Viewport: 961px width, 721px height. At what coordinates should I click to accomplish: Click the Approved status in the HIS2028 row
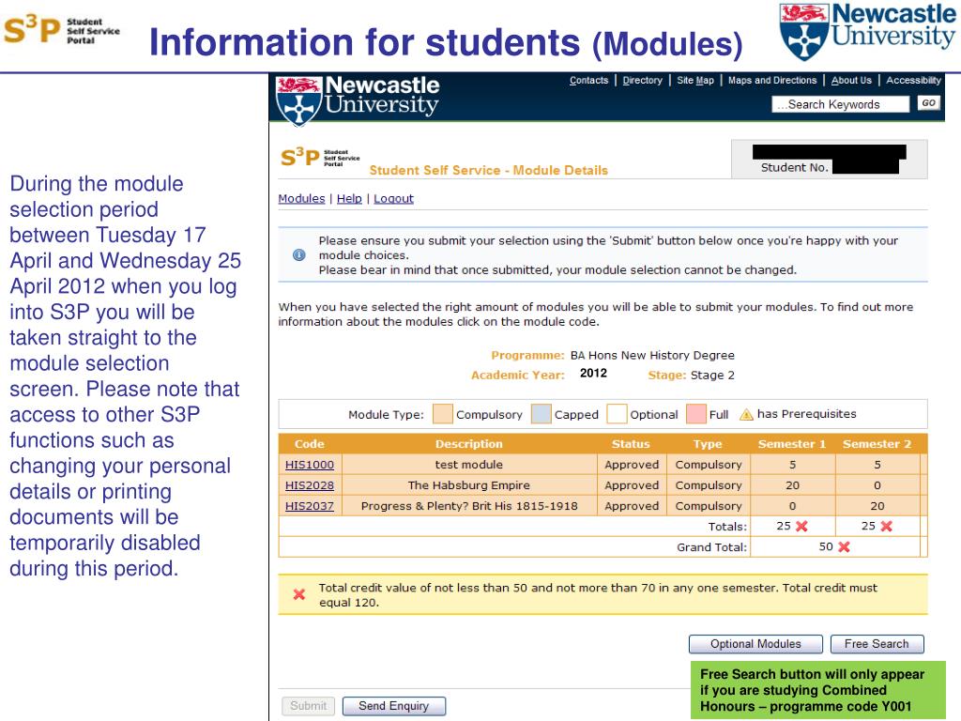pyautogui.click(x=632, y=485)
